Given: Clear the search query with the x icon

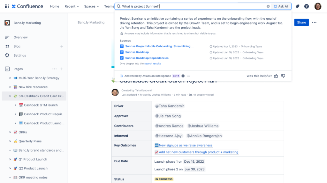Looking at the screenshot, I should coord(268,6).
